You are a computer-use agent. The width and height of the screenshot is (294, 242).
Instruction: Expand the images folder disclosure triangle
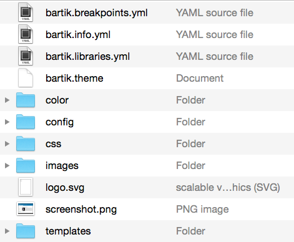click(x=7, y=165)
